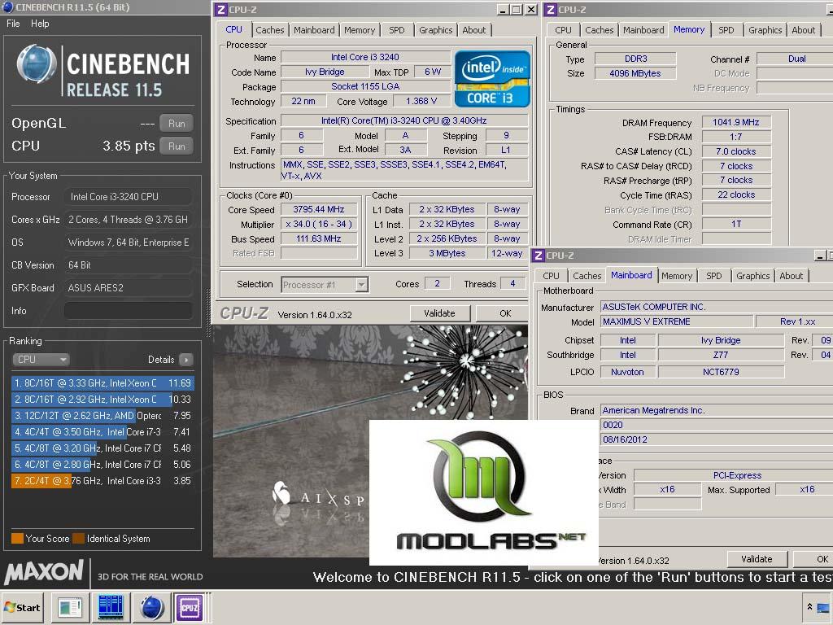Switch to Graphics tab in Mainboard CPU-Z window
The width and height of the screenshot is (833, 625).
[752, 276]
